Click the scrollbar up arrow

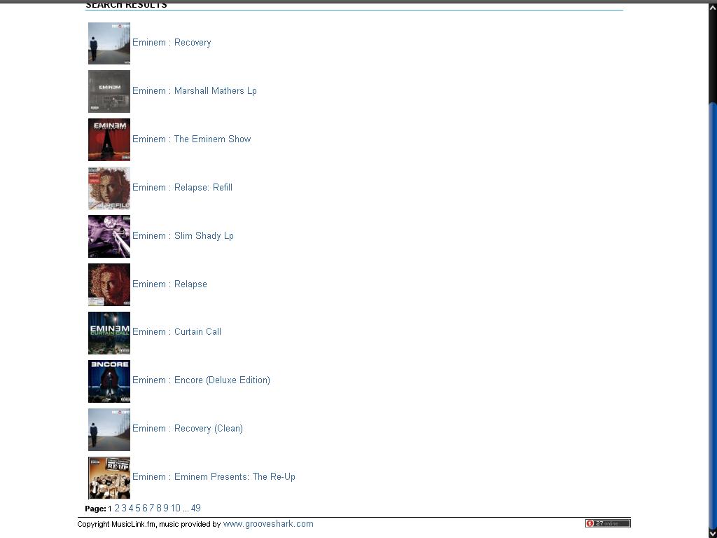click(x=712, y=8)
